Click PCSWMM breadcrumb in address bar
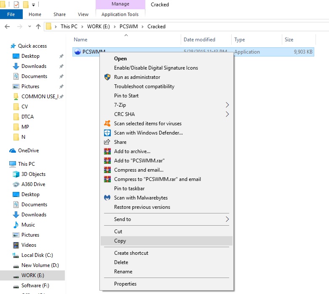The width and height of the screenshot is (329, 294). coord(128,27)
